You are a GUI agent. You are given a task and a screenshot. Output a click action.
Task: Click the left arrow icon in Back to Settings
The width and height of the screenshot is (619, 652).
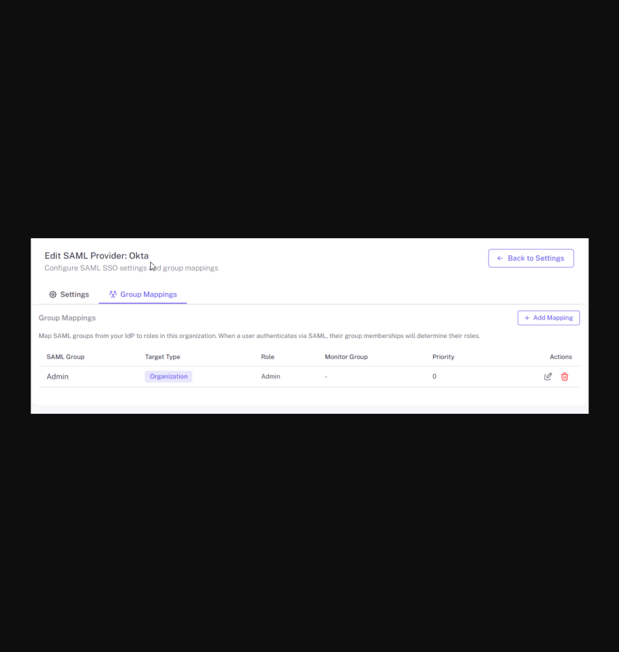500,258
